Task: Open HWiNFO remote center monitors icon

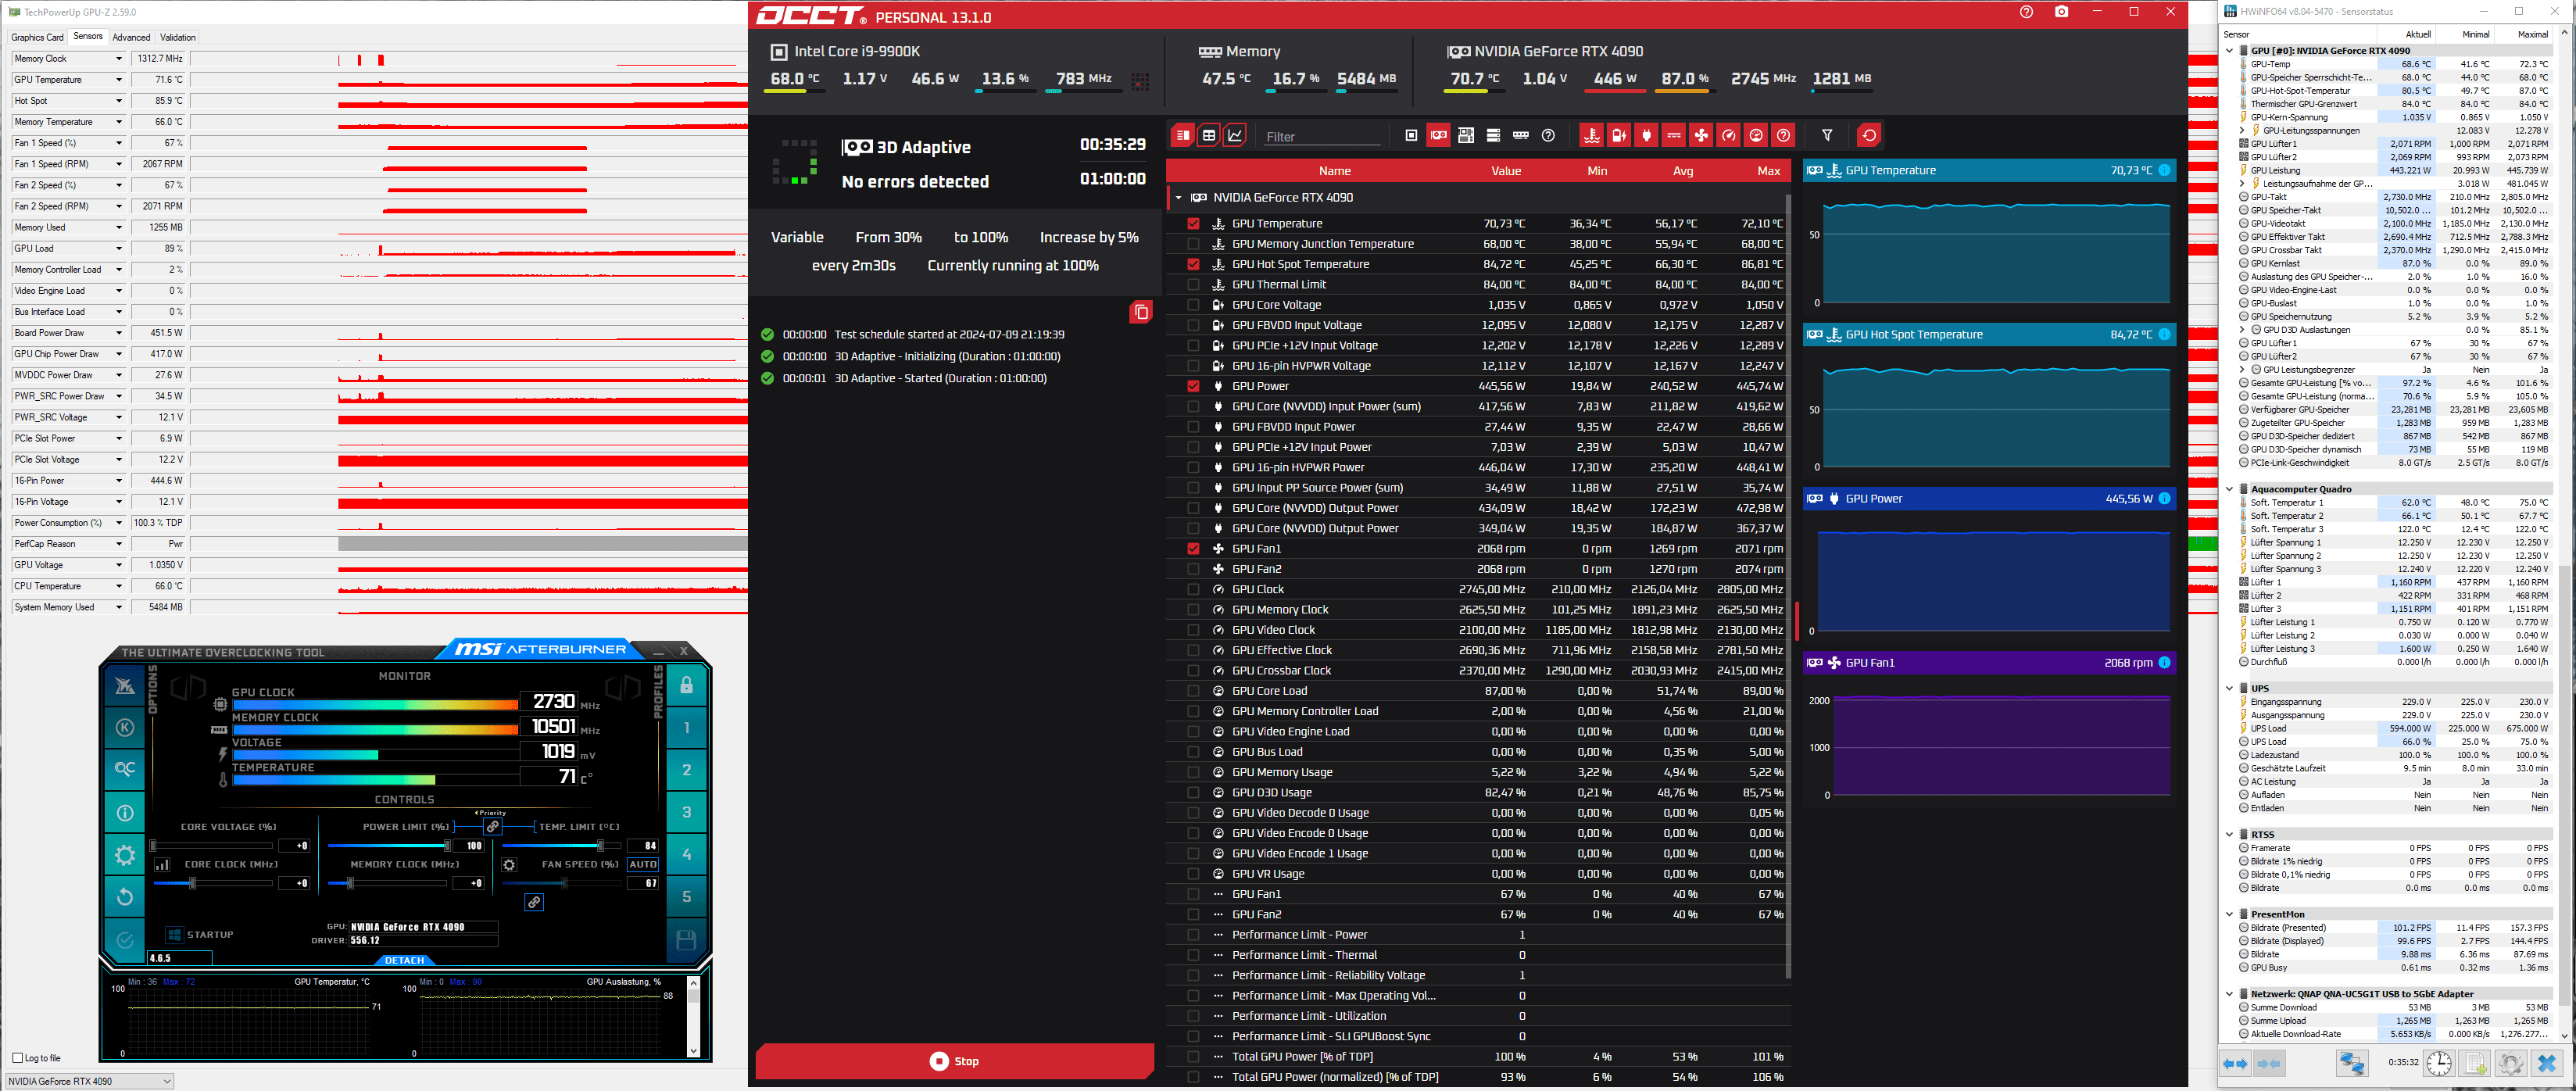Action: 2352,1062
